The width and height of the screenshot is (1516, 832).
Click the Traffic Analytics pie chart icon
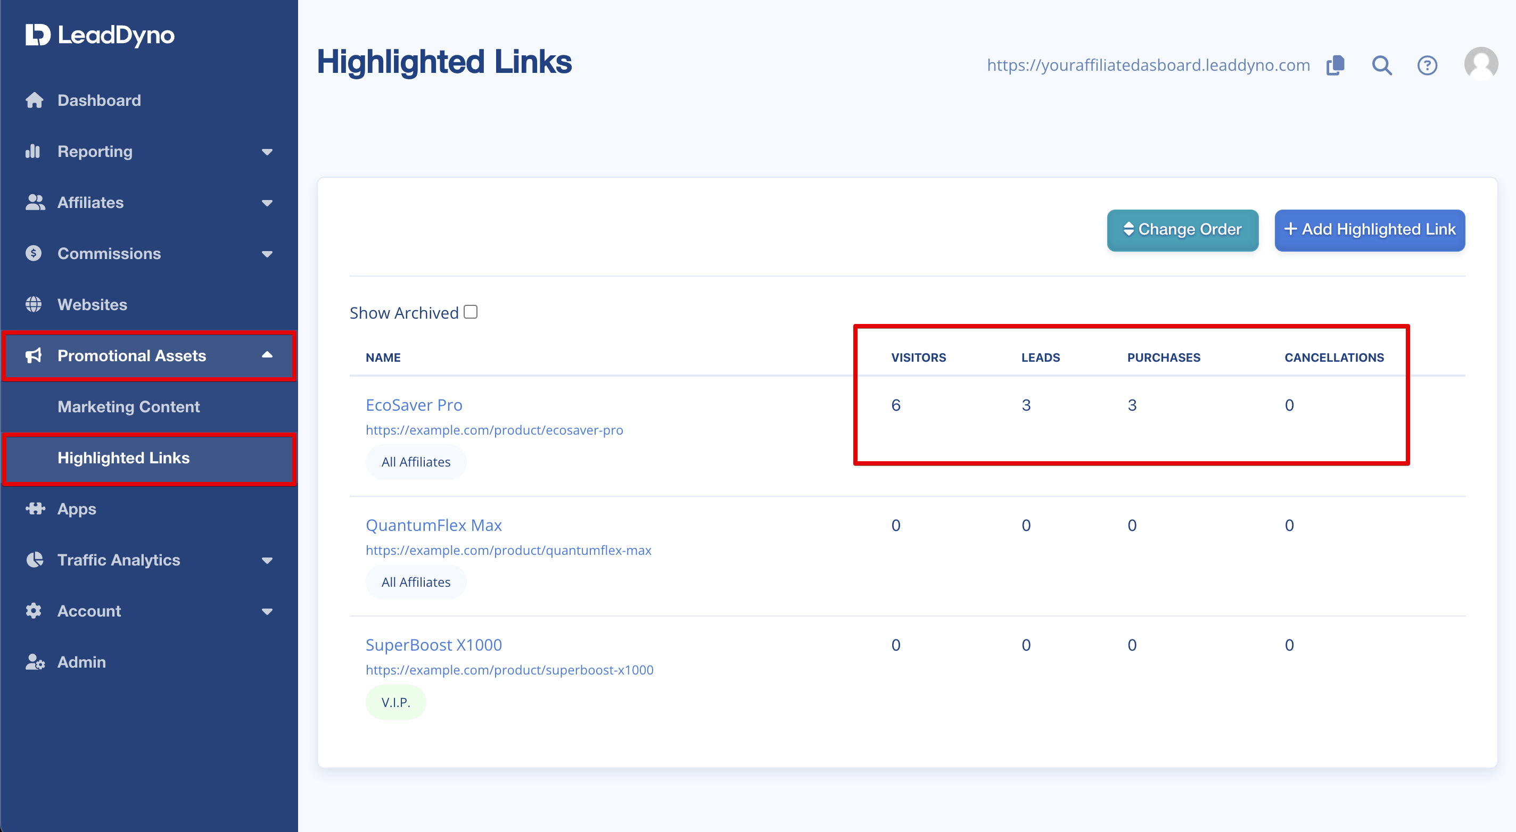(x=35, y=560)
